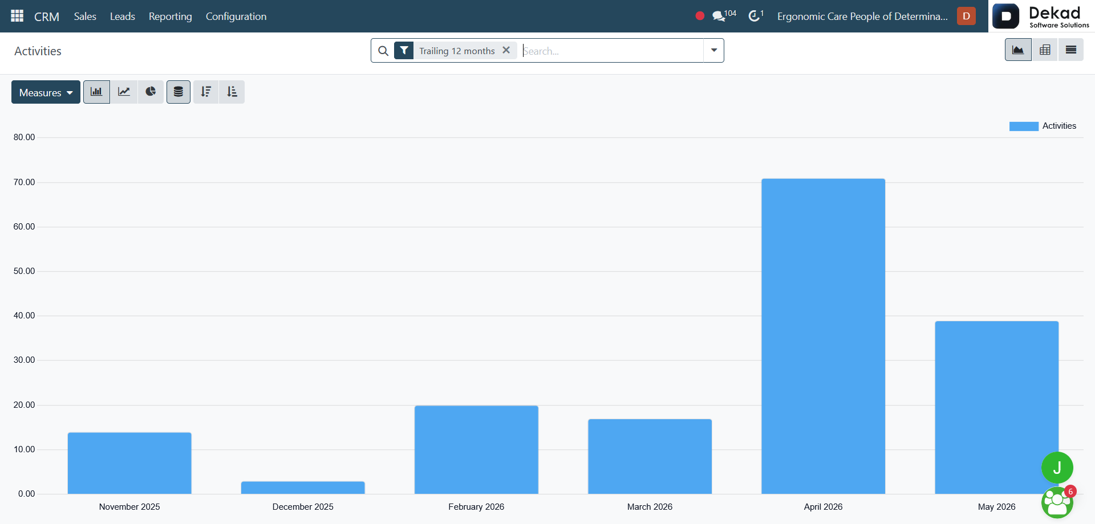The height and width of the screenshot is (524, 1095).
Task: Open conversations icon with 104 badge
Action: [x=724, y=16]
